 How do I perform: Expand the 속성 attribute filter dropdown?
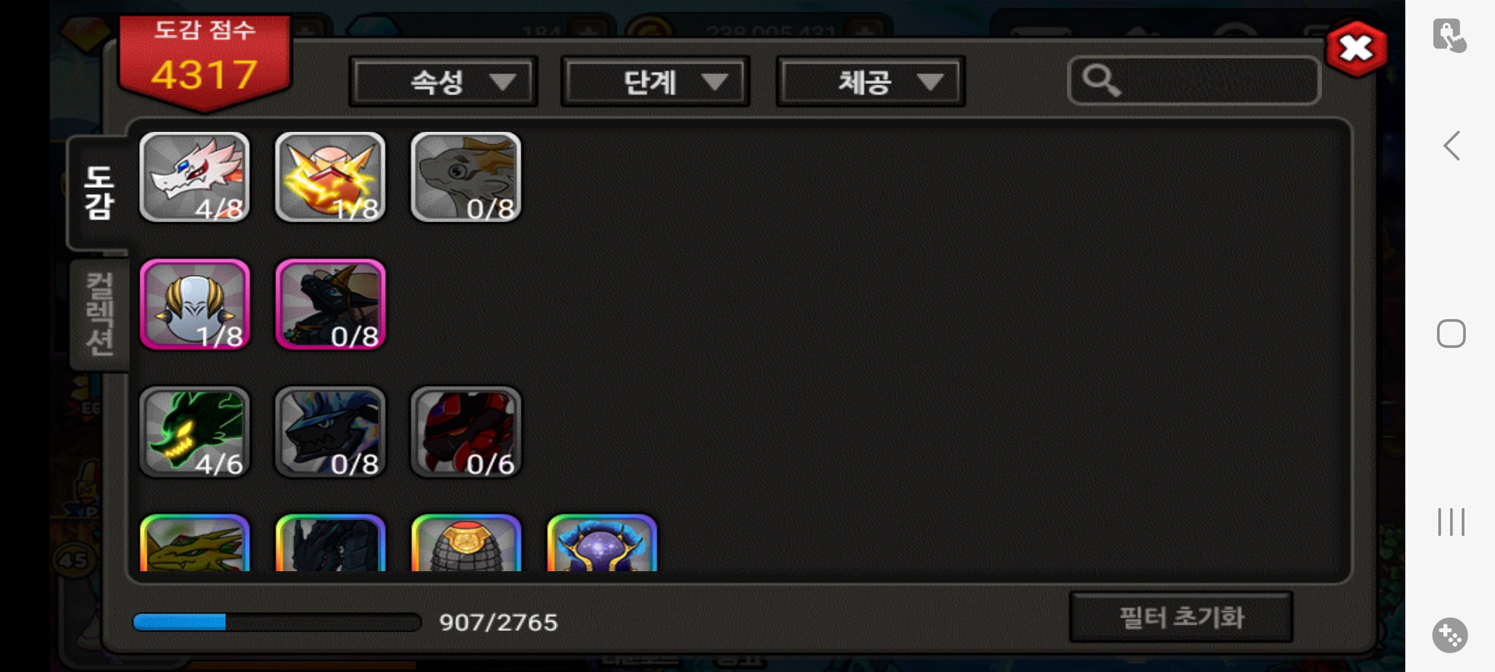[x=444, y=82]
